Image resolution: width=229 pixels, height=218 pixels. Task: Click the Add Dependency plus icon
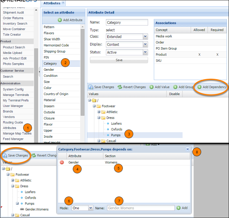(x=199, y=87)
